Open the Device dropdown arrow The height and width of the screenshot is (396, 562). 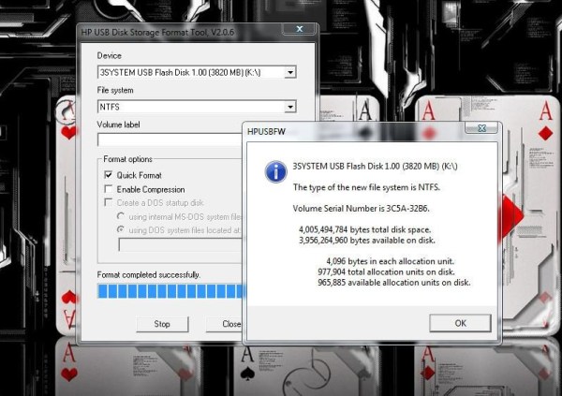290,72
